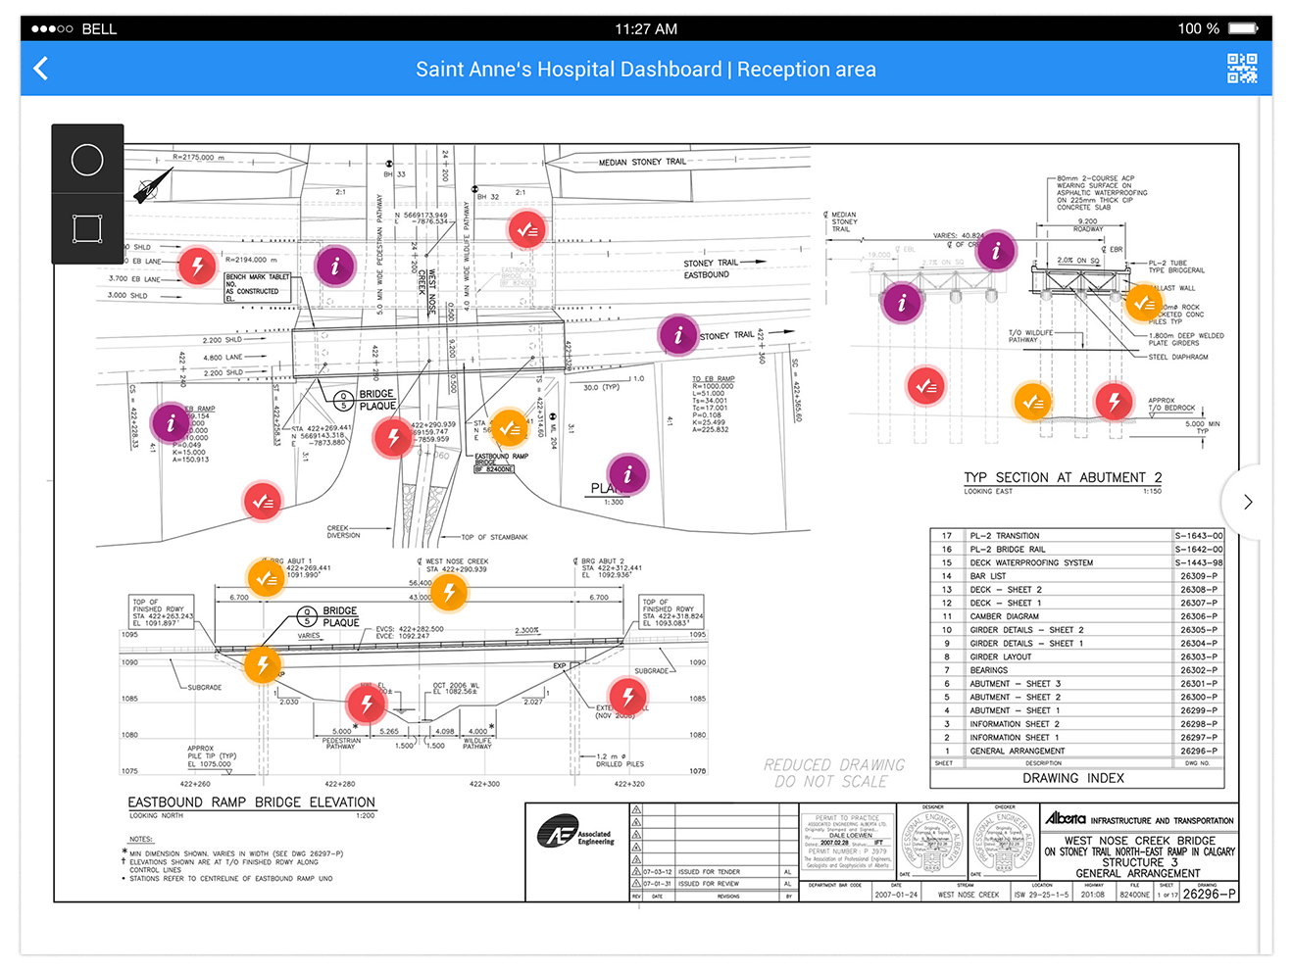Open red lightning marker beside EB LANE
Image resolution: width=1292 pixels, height=972 pixels.
tap(197, 266)
